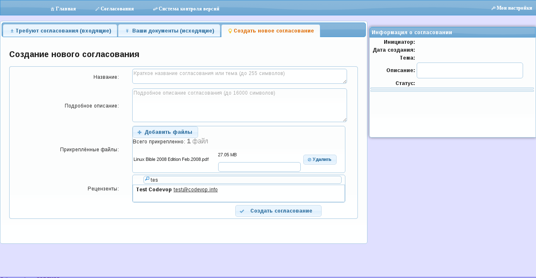Open the Согласования menu item
The height and width of the screenshot is (278, 536).
pyautogui.click(x=114, y=9)
